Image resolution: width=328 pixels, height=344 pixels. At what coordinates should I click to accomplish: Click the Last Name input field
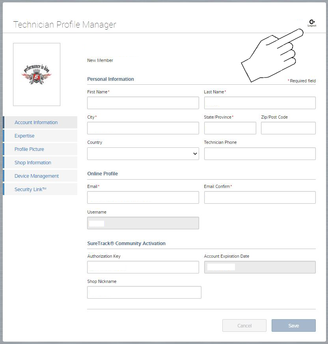259,103
